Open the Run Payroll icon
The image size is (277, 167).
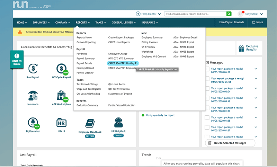33,69
